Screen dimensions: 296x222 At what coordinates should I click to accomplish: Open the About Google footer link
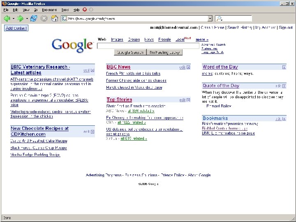tap(199, 175)
